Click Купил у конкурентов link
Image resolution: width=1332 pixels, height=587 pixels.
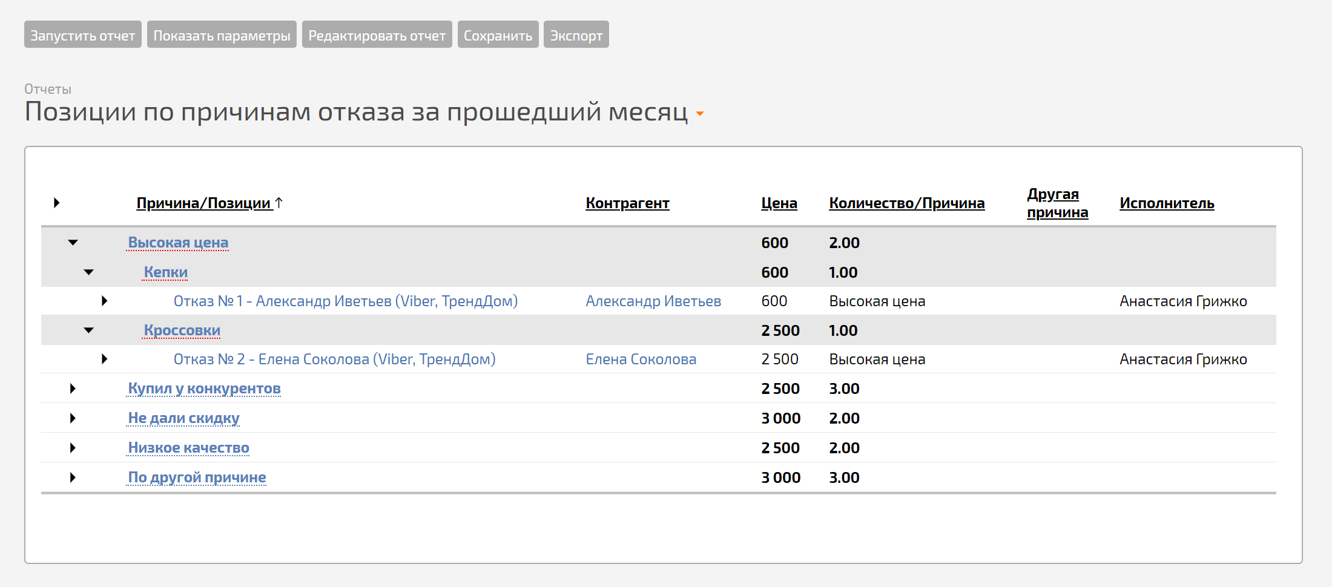[204, 388]
